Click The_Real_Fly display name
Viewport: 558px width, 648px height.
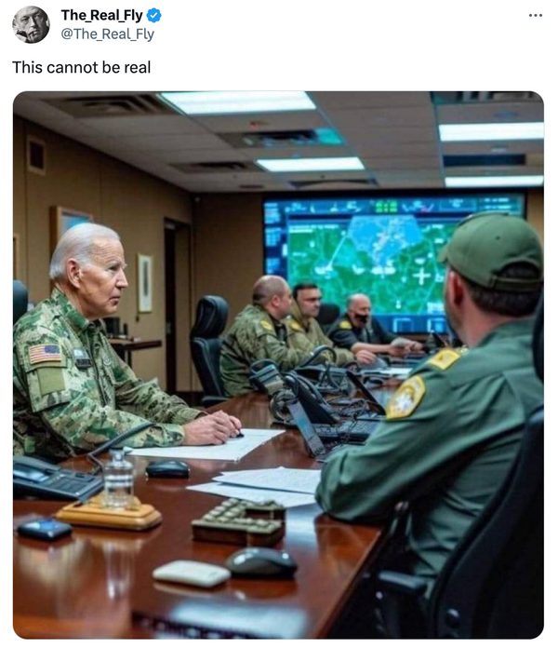(102, 16)
